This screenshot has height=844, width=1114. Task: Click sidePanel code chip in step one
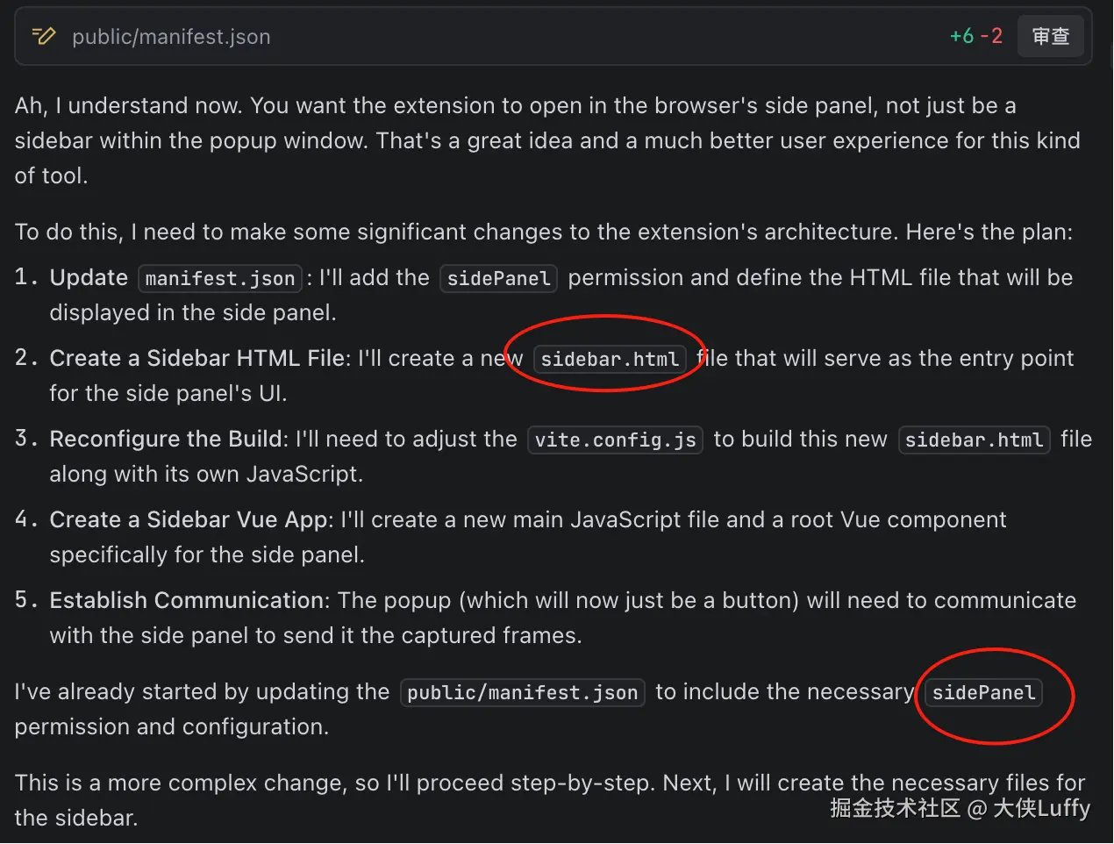[x=498, y=279]
